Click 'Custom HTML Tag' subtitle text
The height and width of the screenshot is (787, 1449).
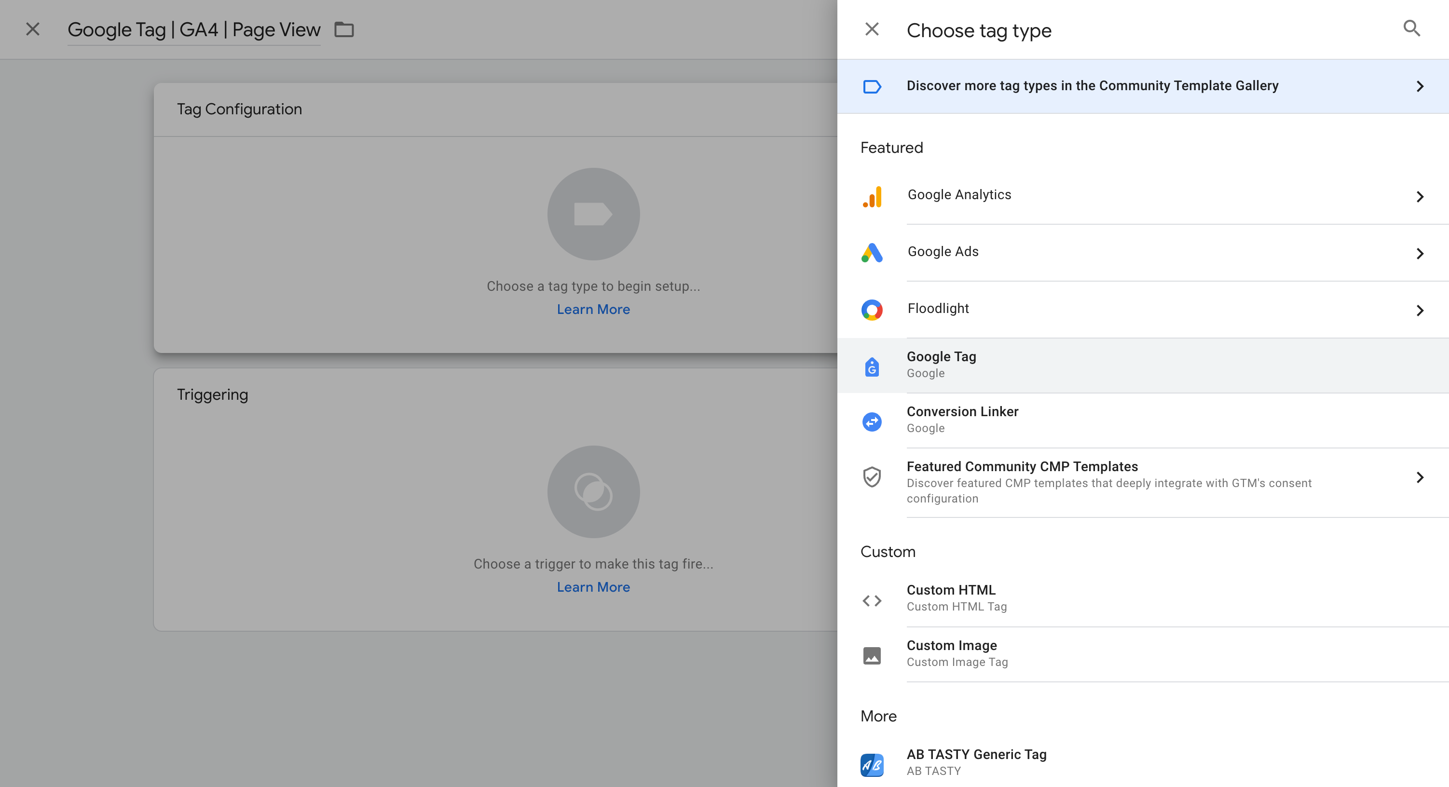(x=957, y=607)
